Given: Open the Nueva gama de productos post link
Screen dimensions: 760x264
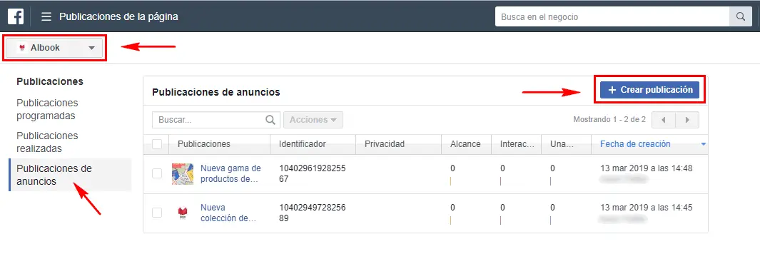Looking at the screenshot, I should point(230,173).
